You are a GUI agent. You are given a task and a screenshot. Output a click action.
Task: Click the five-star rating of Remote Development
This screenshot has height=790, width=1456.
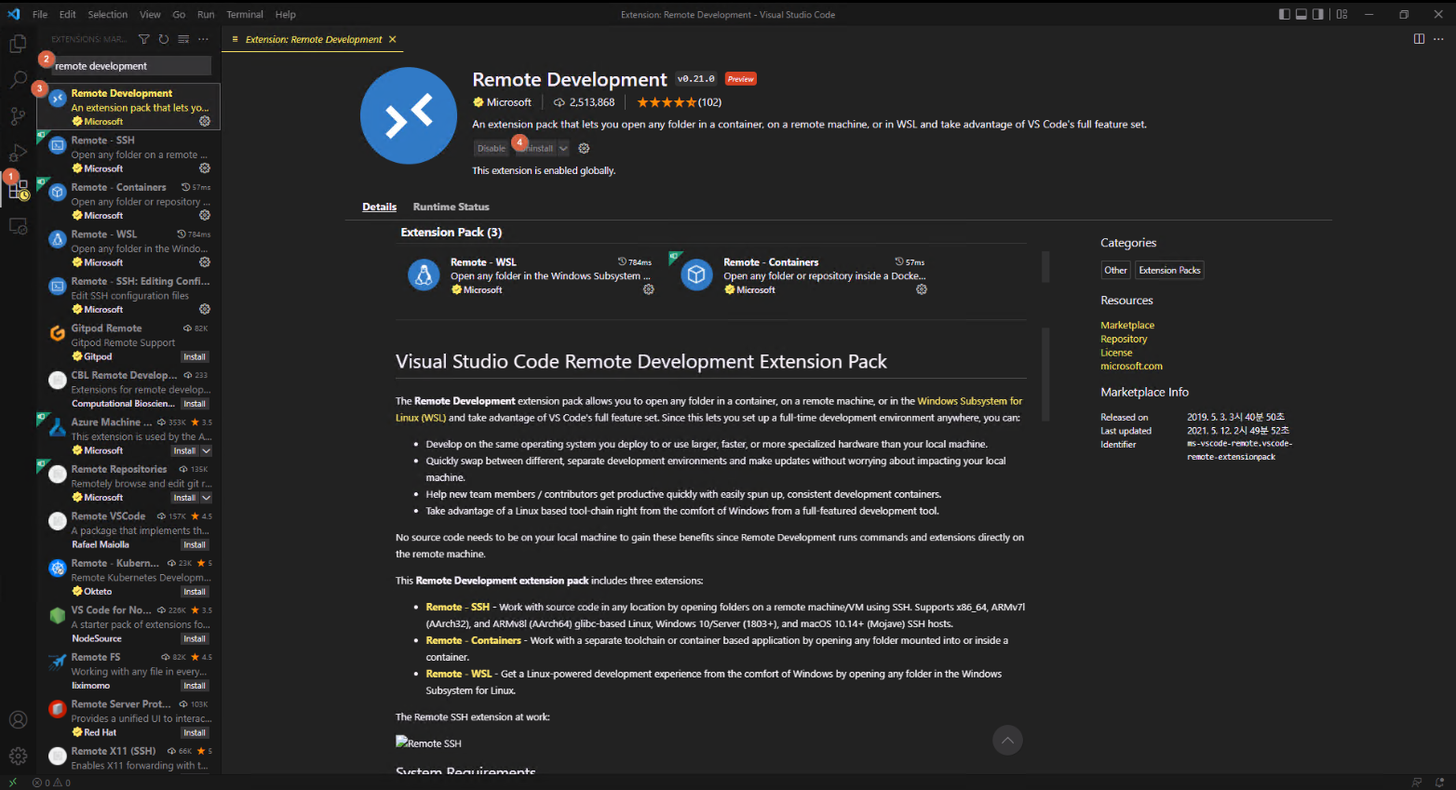point(666,102)
